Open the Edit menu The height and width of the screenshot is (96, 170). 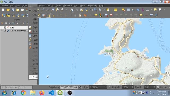click(12, 6)
